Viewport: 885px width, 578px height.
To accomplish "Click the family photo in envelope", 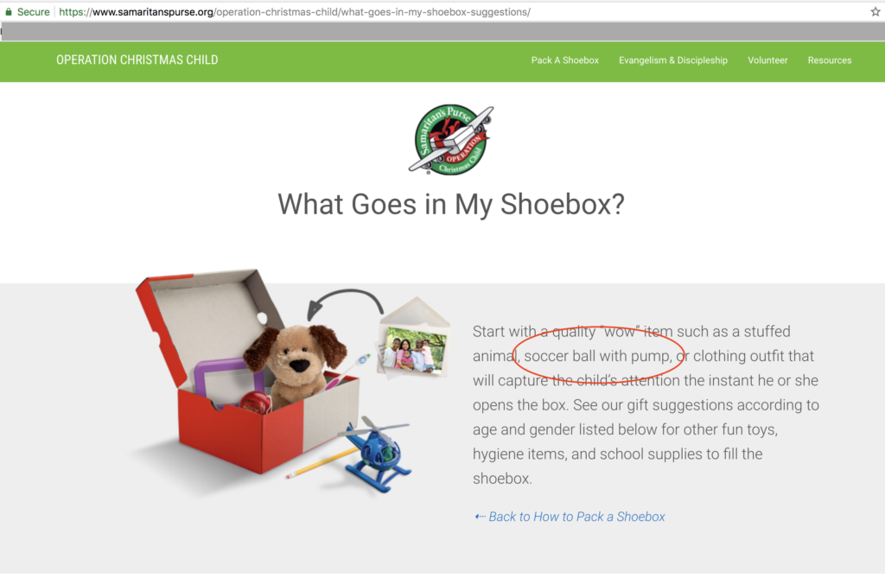I will click(415, 349).
